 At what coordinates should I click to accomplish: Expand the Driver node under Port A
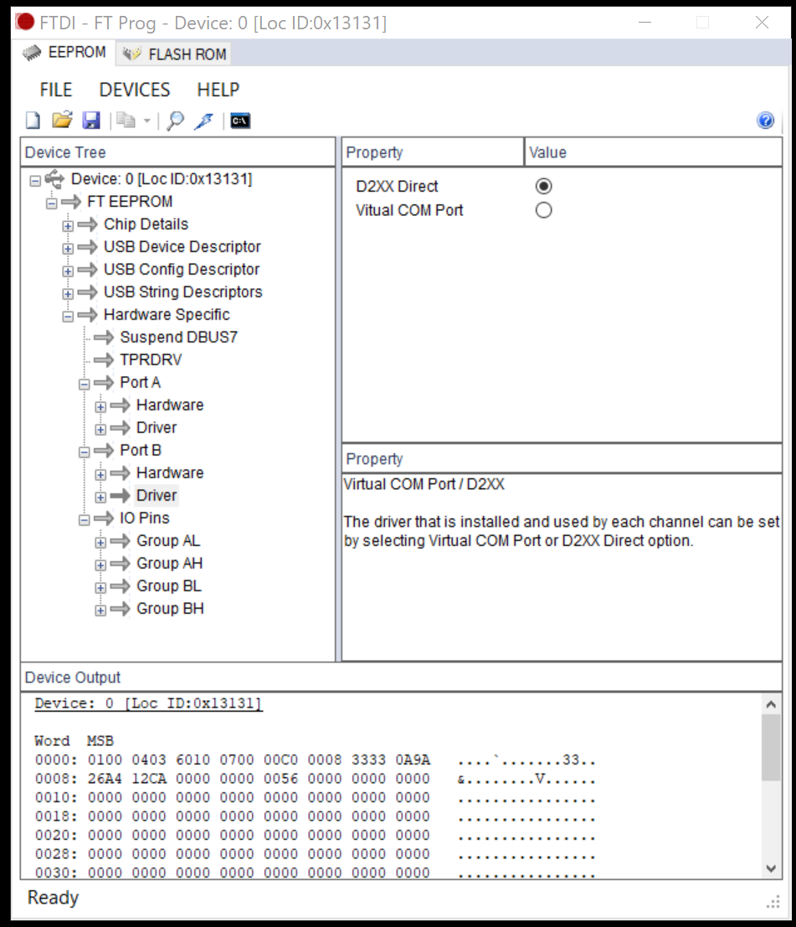point(100,429)
